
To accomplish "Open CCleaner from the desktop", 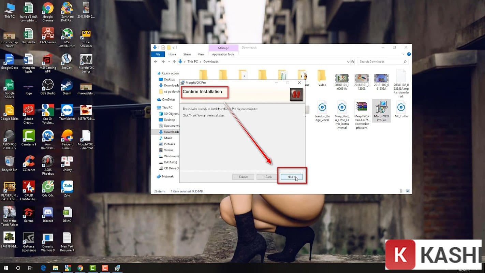I will (x=29, y=162).
